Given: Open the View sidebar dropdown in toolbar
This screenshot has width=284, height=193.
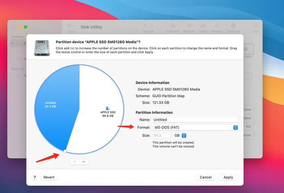Looking at the screenshot, I should pos(72,26).
